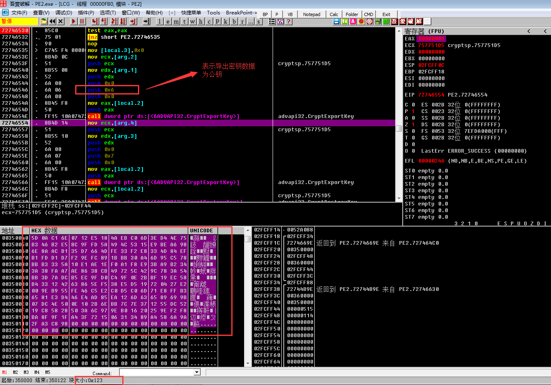Open a file with the folder toolbar icon

(44, 21)
